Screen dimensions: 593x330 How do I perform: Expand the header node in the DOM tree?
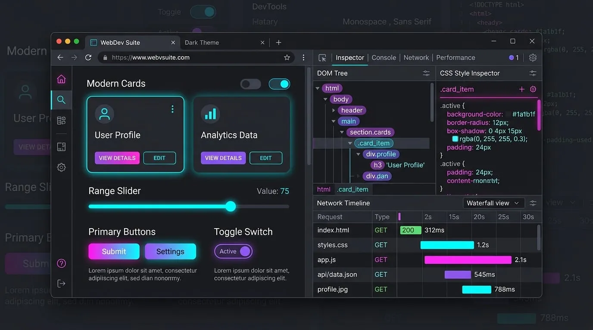tap(334, 110)
